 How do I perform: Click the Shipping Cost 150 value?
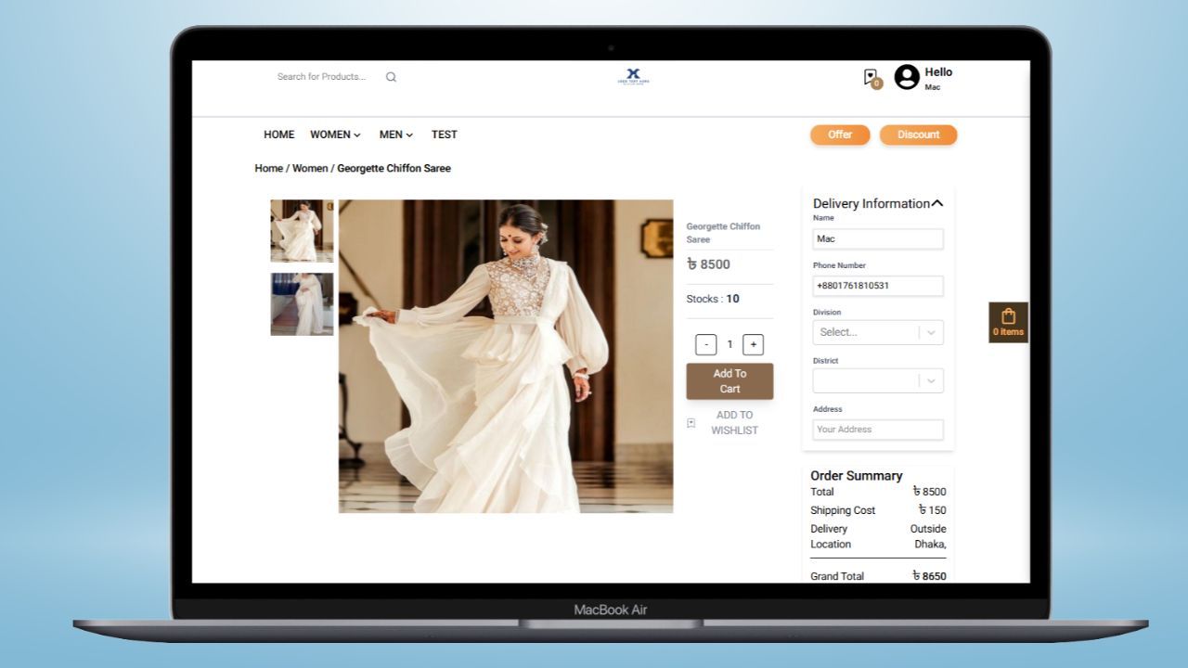coord(932,510)
